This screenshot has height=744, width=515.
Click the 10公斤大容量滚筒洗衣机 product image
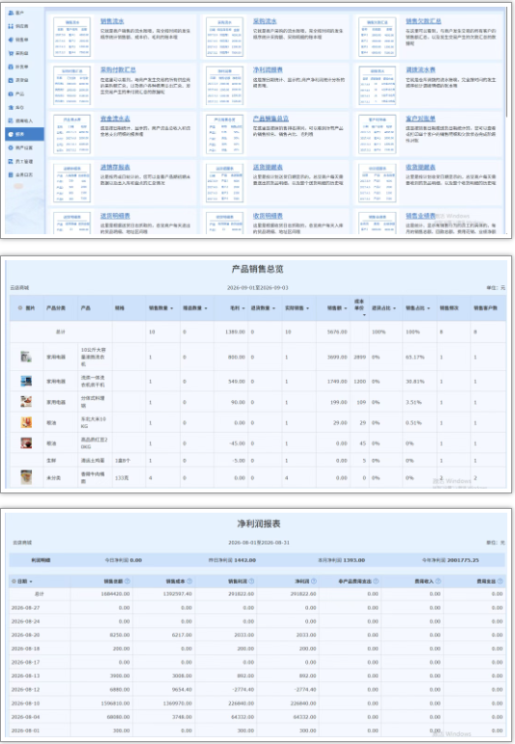[27, 357]
